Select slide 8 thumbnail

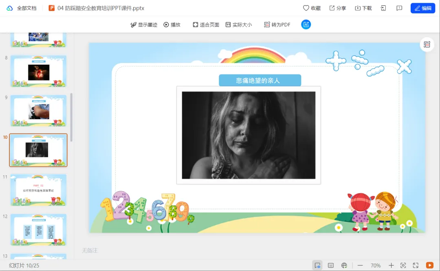(x=38, y=71)
